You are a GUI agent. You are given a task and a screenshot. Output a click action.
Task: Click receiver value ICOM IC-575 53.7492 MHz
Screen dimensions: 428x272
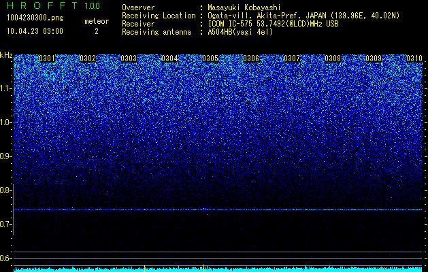[273, 24]
